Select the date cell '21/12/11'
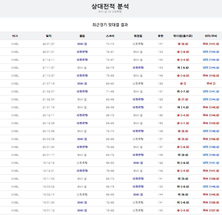This screenshot has width=222, height=215. (x=48, y=60)
